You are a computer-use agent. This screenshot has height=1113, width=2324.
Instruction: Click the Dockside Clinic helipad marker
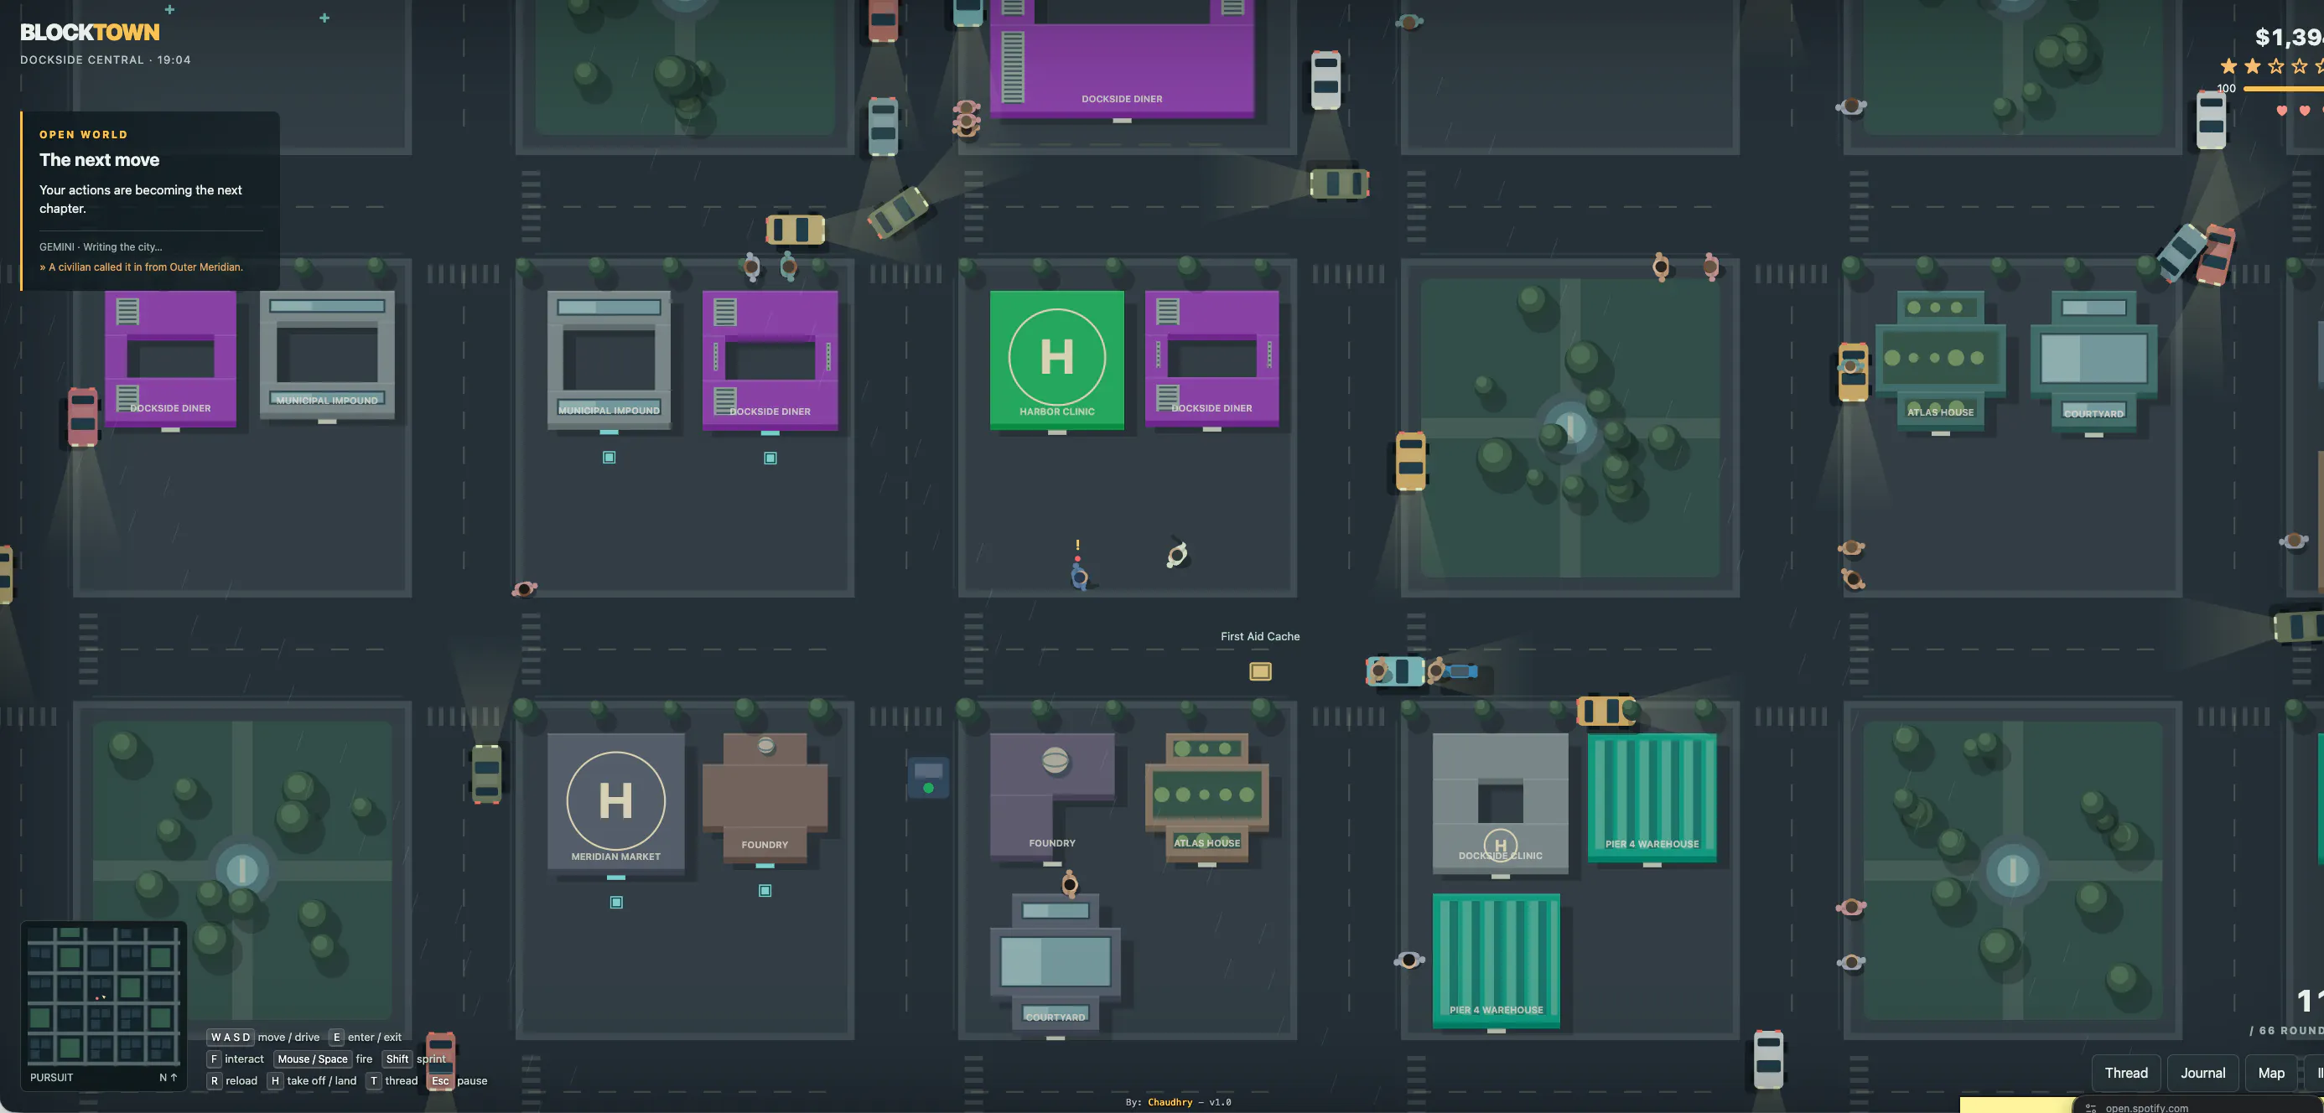point(1499,845)
